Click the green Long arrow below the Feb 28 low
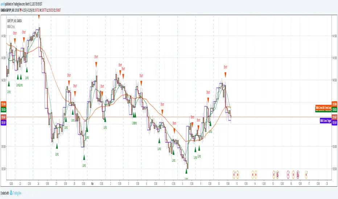Image resolution: width=338 pixels, height=199 pixels. click(x=84, y=158)
